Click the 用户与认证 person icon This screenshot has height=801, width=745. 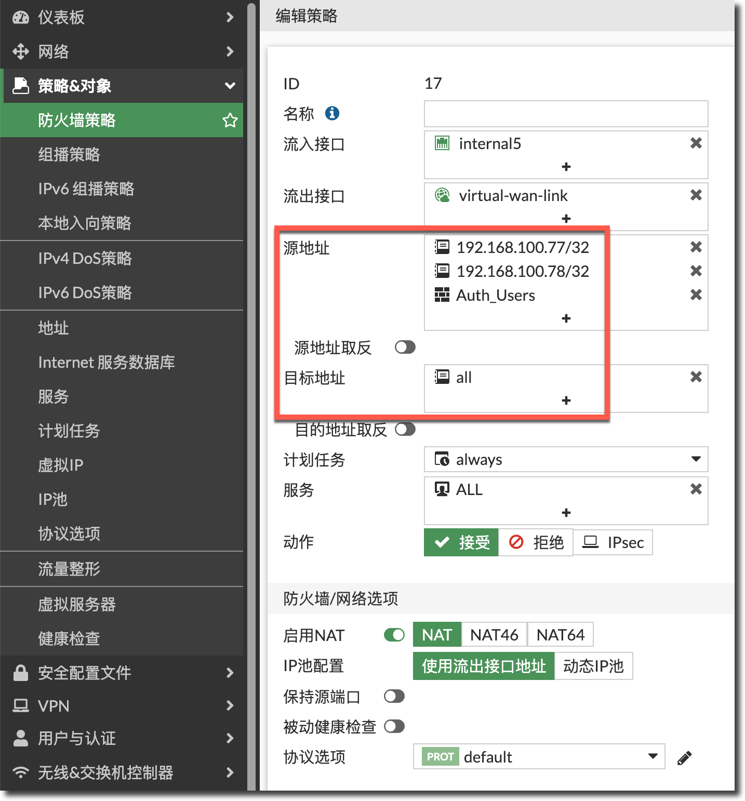21,738
